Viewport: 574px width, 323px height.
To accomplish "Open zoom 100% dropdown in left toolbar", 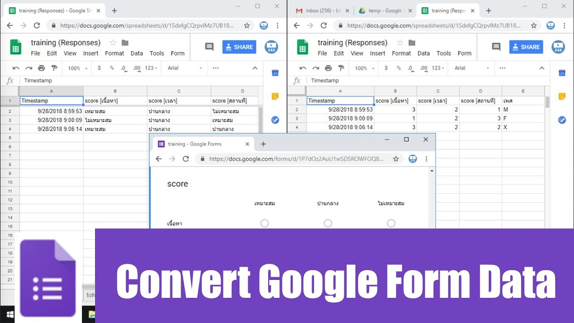I will [x=77, y=68].
